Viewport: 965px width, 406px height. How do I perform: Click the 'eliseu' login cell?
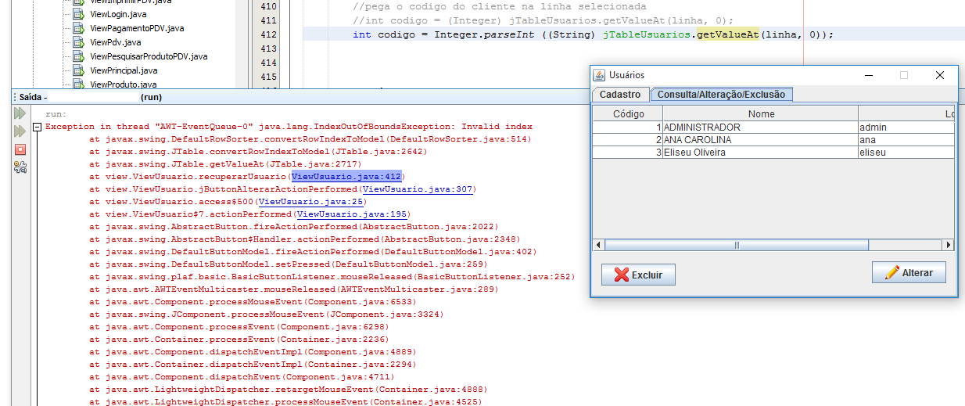tap(906, 152)
